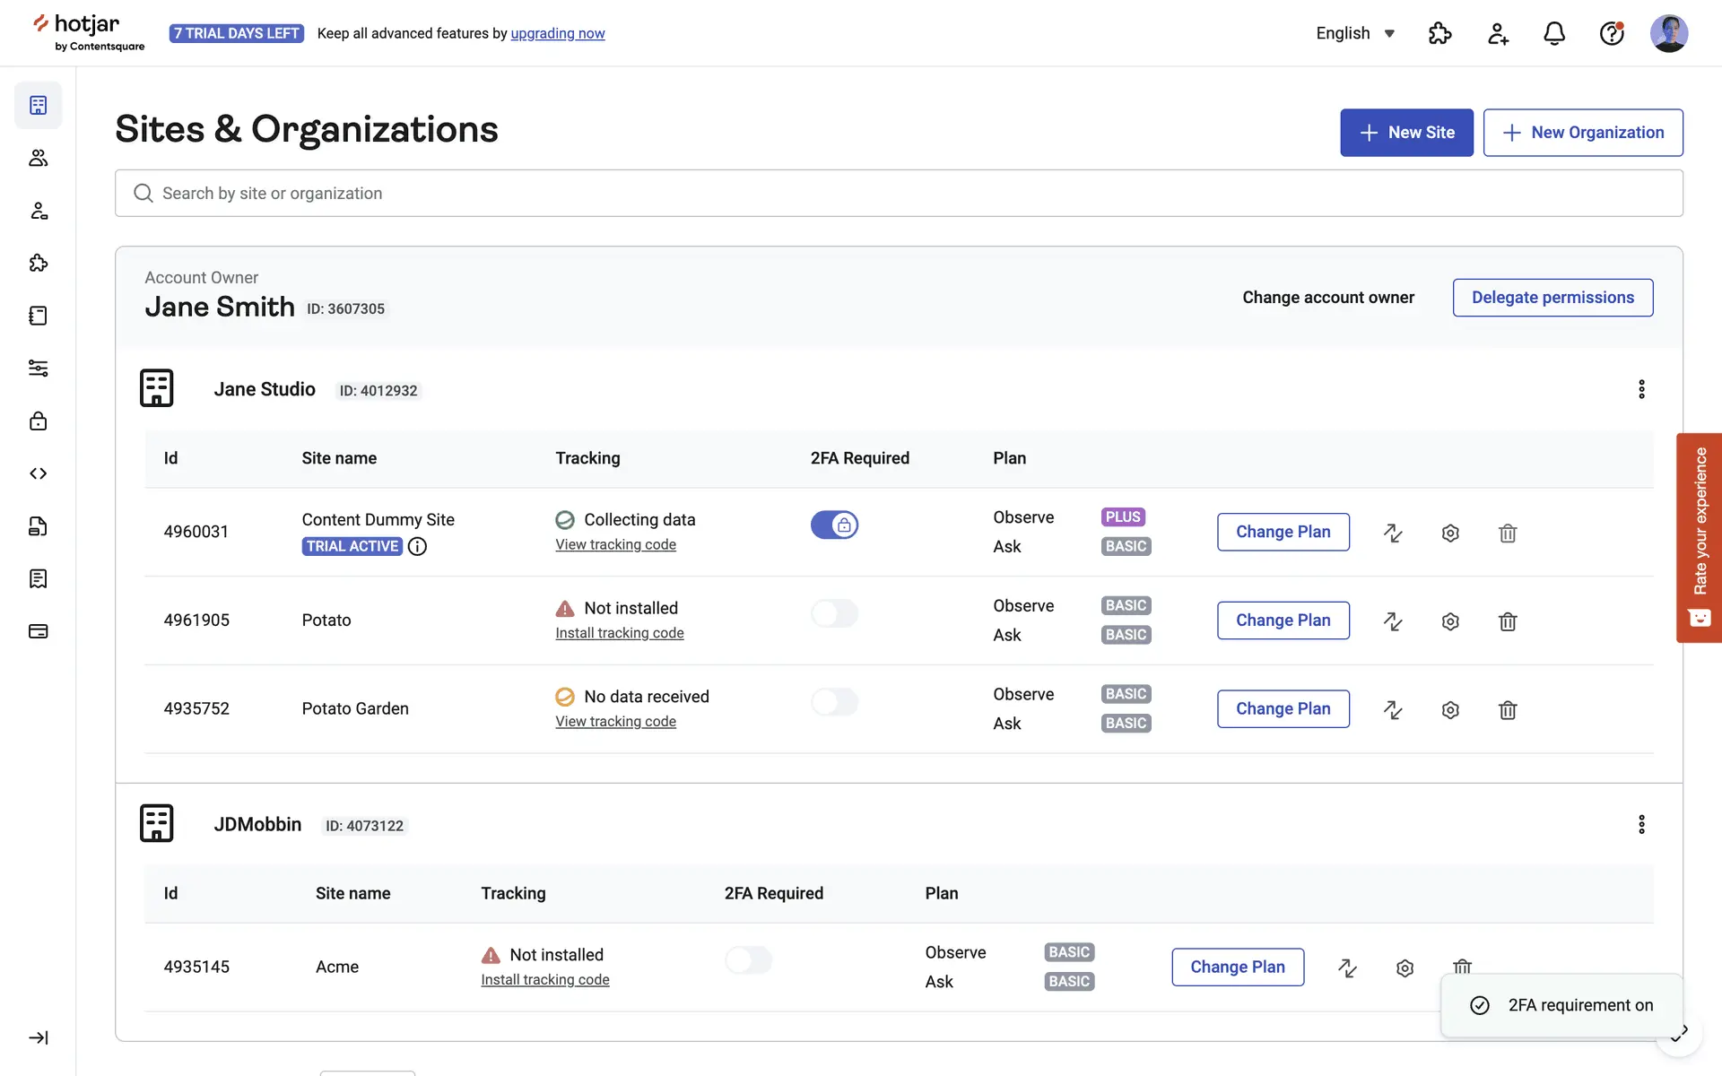This screenshot has height=1076, width=1722.
Task: Click the New Site button
Action: [x=1406, y=133]
